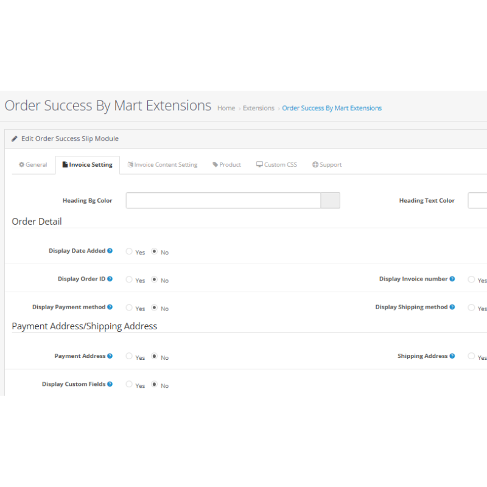Click help icon beside Shipping Address label
This screenshot has width=487, height=487.
click(x=452, y=356)
